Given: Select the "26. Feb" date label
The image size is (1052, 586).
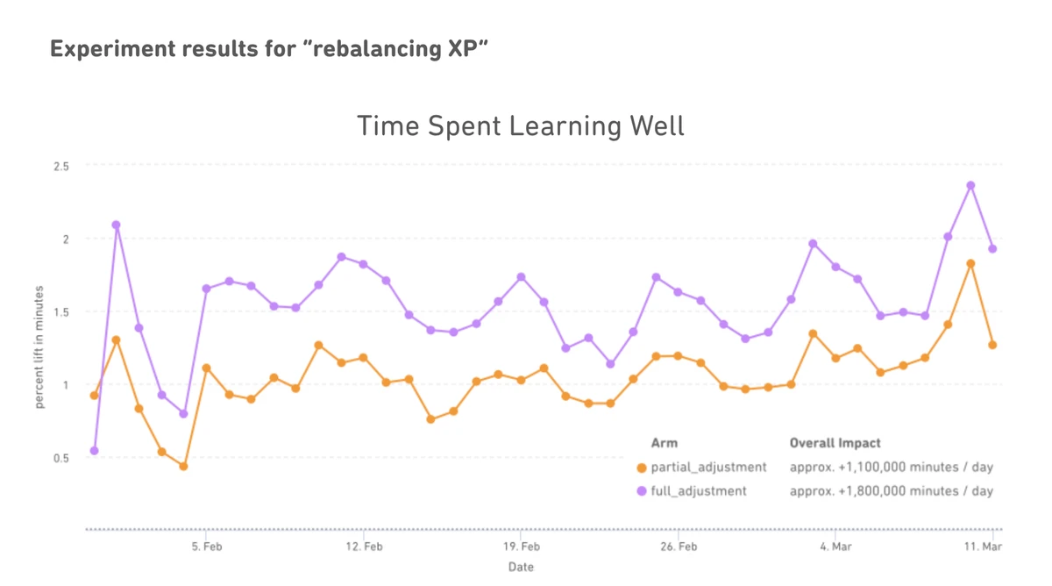Looking at the screenshot, I should [x=678, y=547].
